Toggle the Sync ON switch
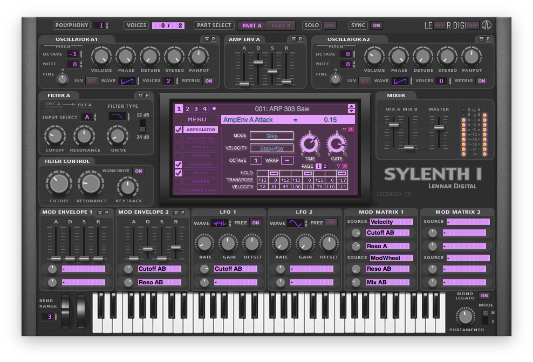 [377, 25]
